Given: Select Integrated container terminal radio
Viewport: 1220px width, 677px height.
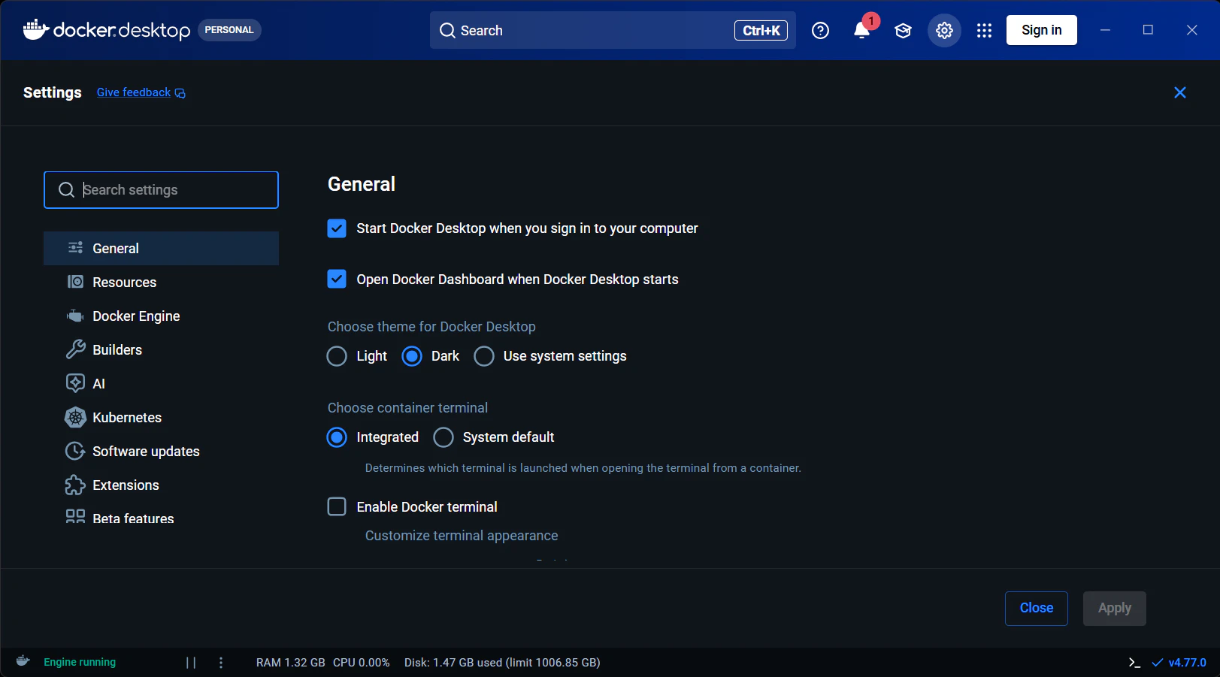Looking at the screenshot, I should [x=337, y=437].
